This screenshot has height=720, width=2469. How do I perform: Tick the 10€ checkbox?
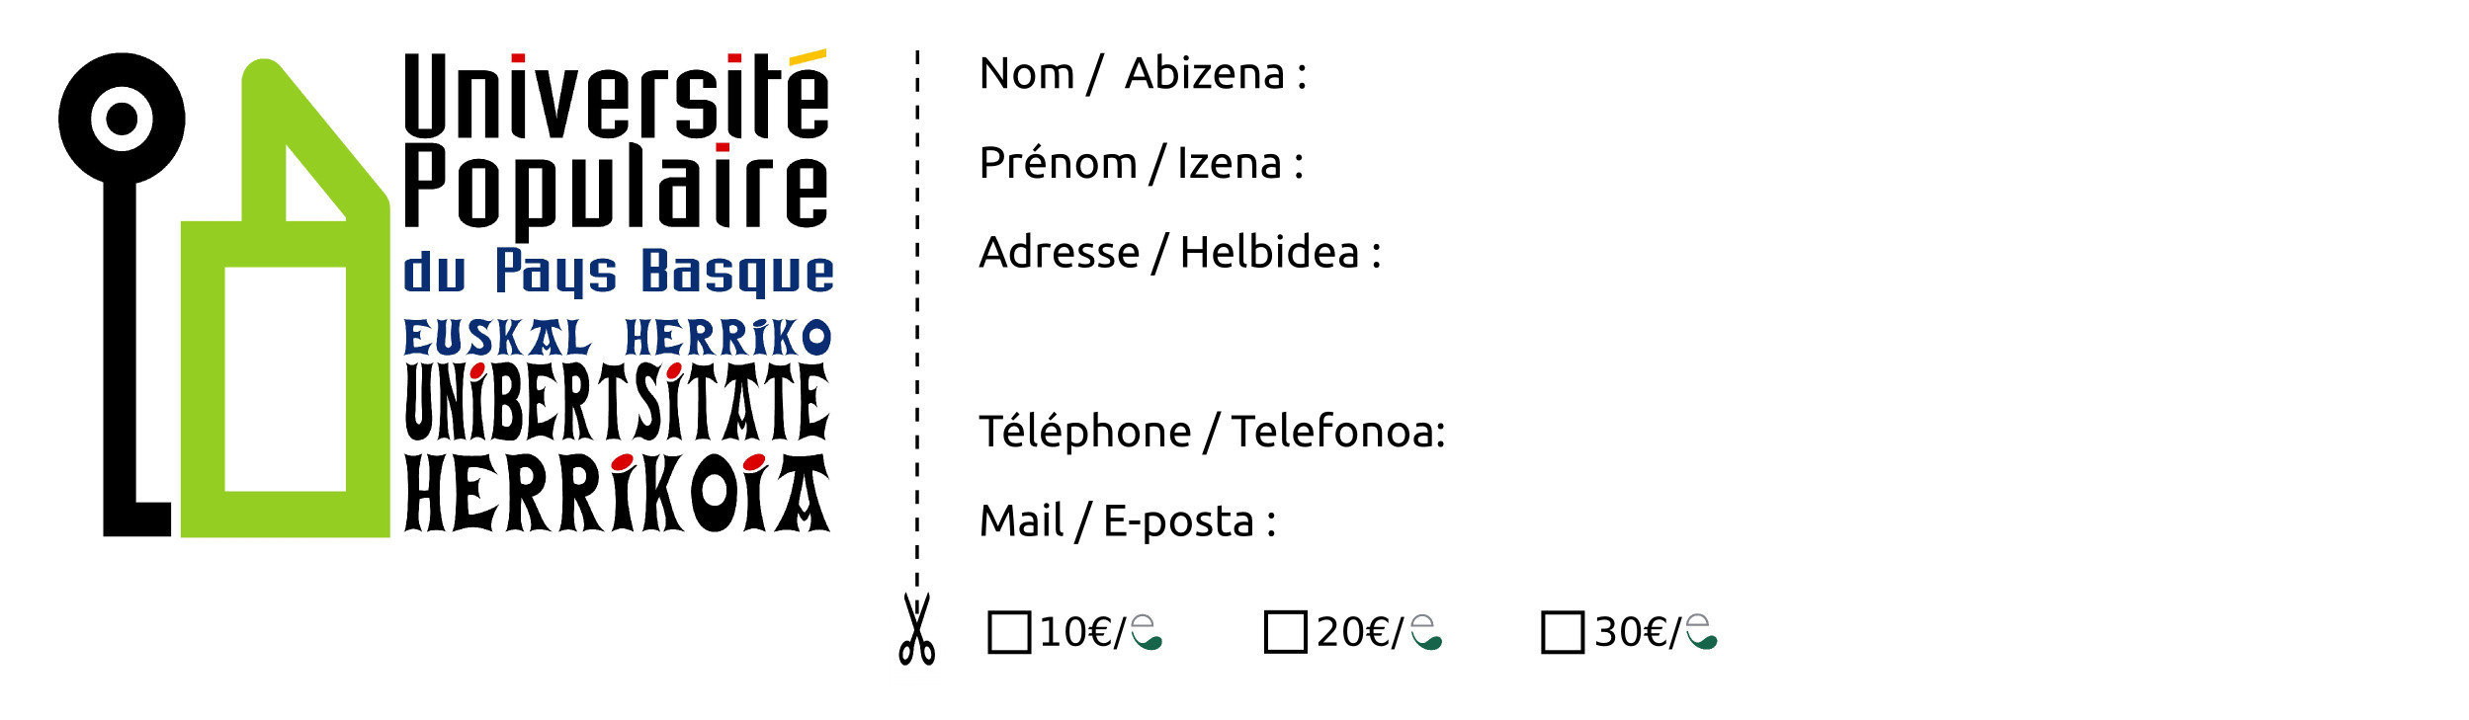[x=1009, y=632]
